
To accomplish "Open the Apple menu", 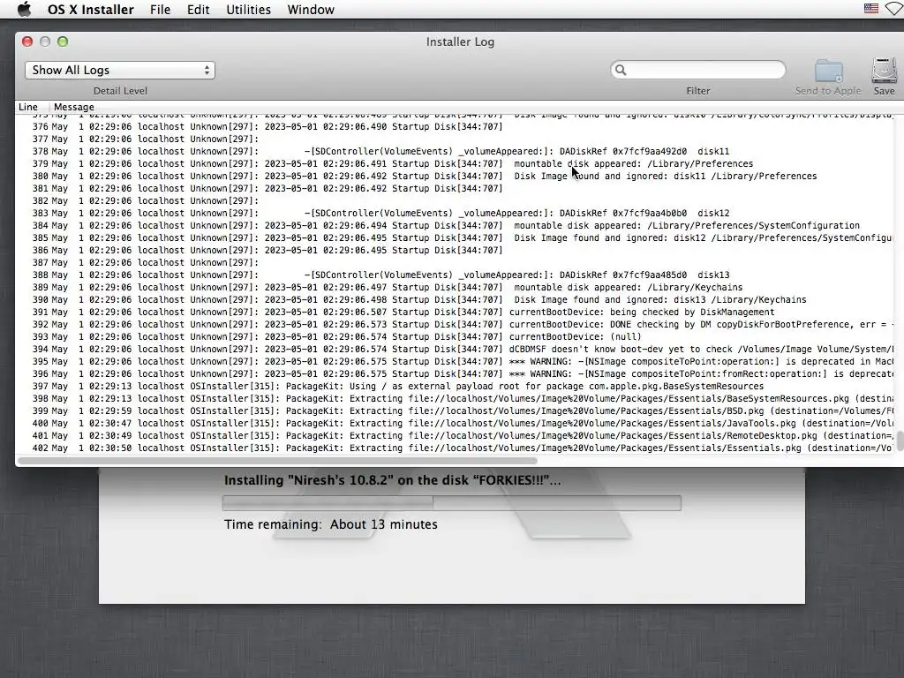I will click(24, 9).
